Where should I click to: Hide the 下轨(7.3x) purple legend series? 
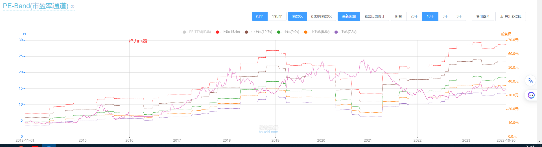click(x=345, y=32)
